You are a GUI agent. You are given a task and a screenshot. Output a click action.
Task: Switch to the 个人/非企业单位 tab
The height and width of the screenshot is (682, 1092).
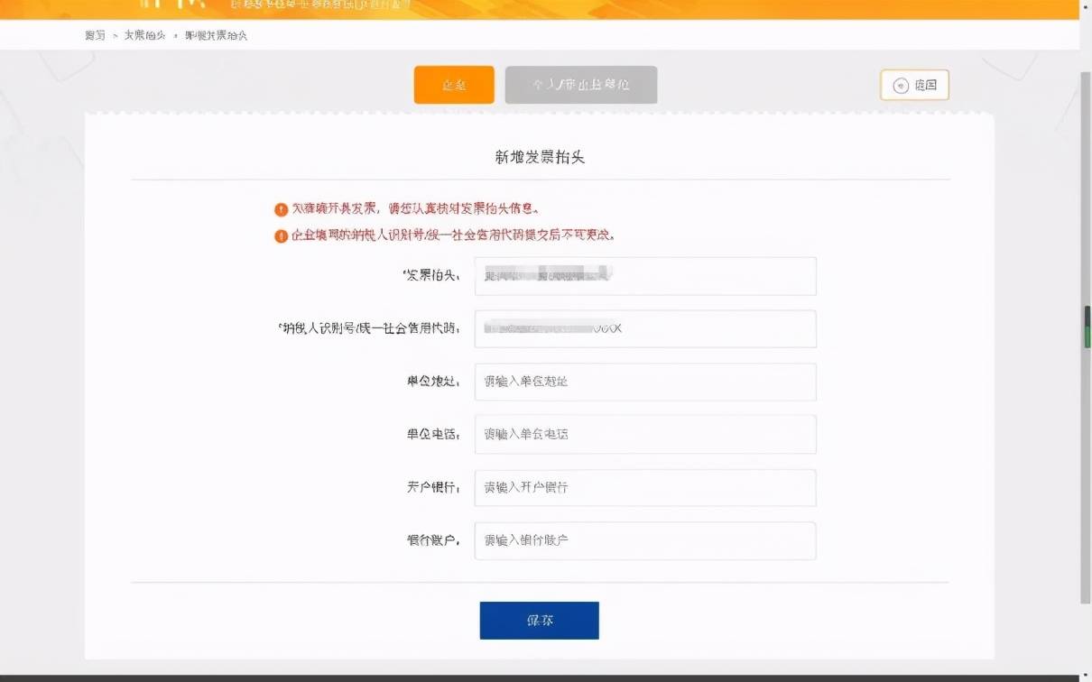581,85
